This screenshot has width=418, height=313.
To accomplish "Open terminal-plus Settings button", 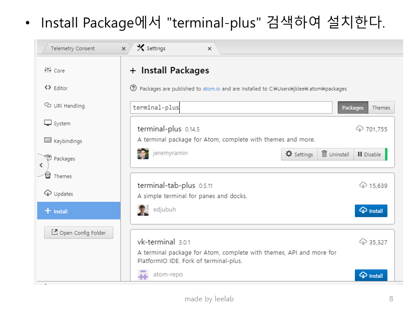I will [299, 154].
